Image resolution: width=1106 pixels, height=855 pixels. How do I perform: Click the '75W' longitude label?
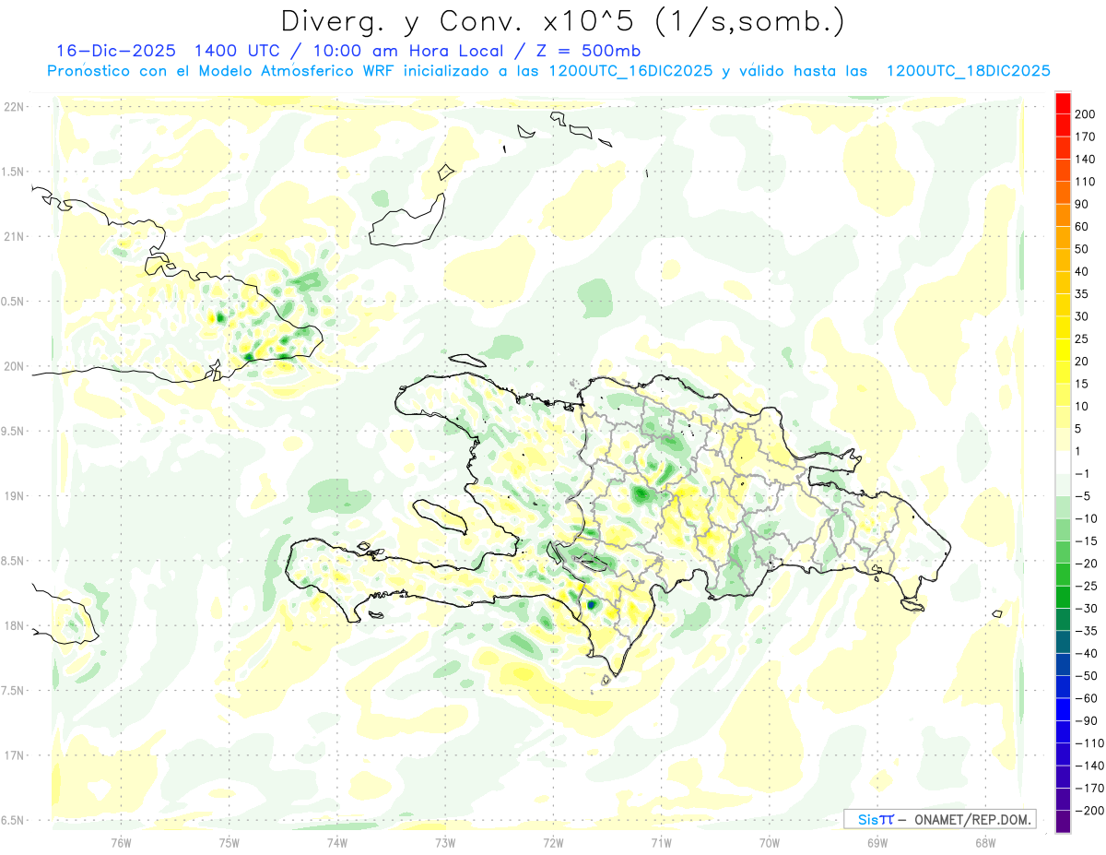[229, 842]
